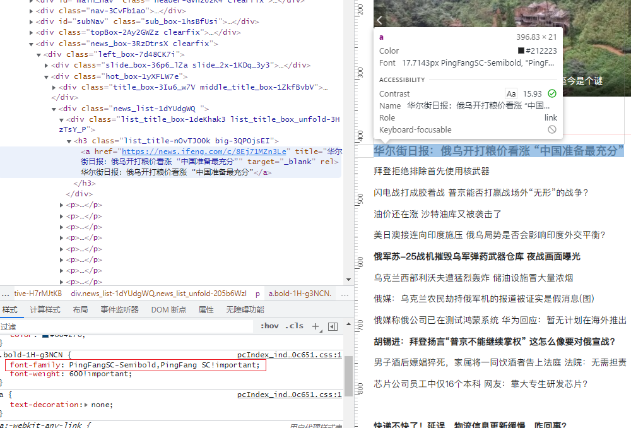Image resolution: width=631 pixels, height=428 pixels.
Task: Collapse the list_title_box-1deKhak3 div node
Action: coord(62,120)
